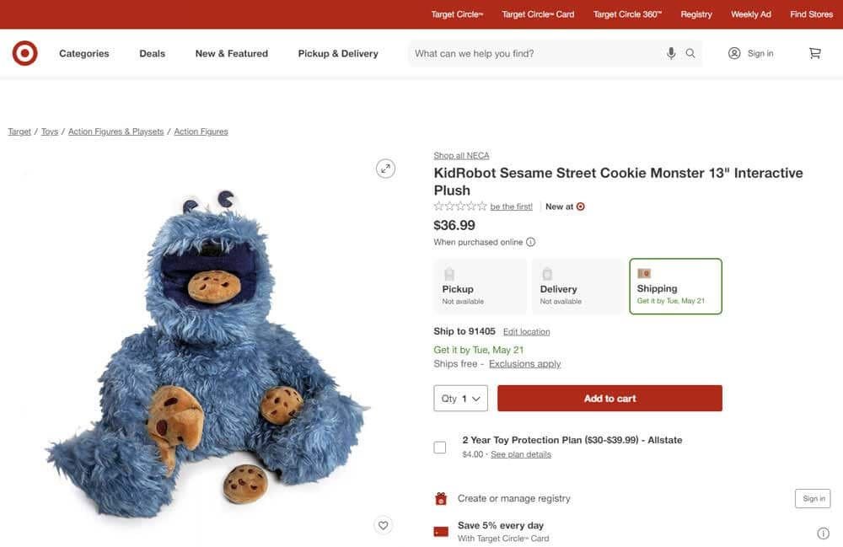
Task: Click the Sign in account icon
Action: 733,52
